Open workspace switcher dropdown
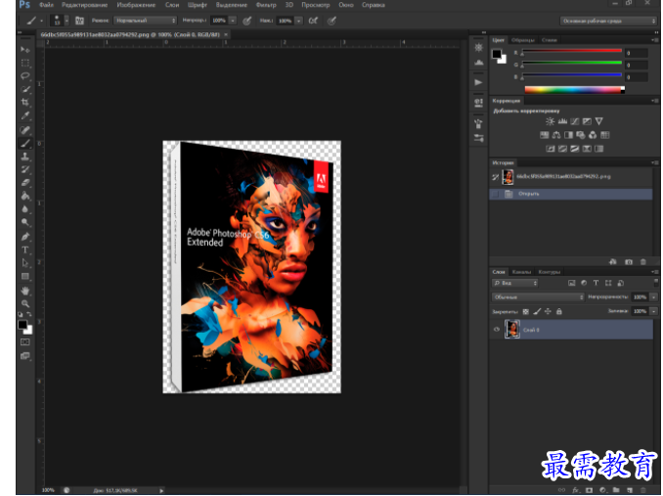 608,21
